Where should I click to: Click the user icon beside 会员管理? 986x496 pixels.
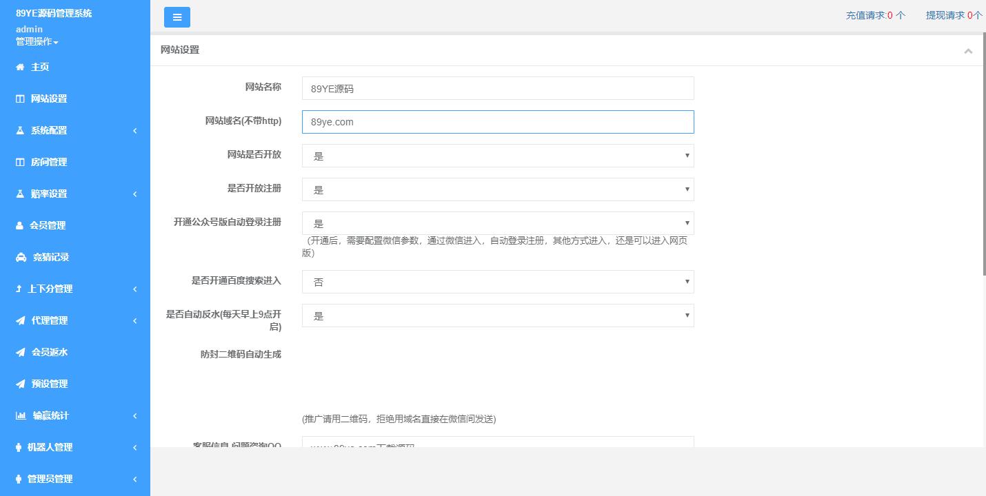19,225
